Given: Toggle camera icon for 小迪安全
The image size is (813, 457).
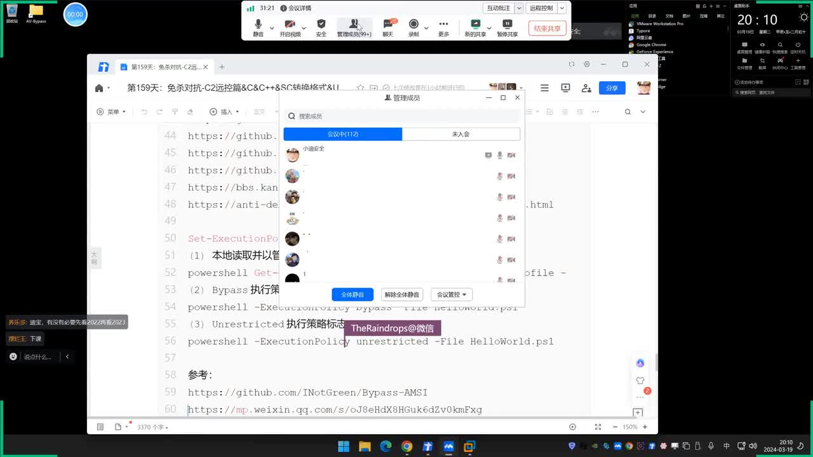Looking at the screenshot, I should (x=511, y=155).
